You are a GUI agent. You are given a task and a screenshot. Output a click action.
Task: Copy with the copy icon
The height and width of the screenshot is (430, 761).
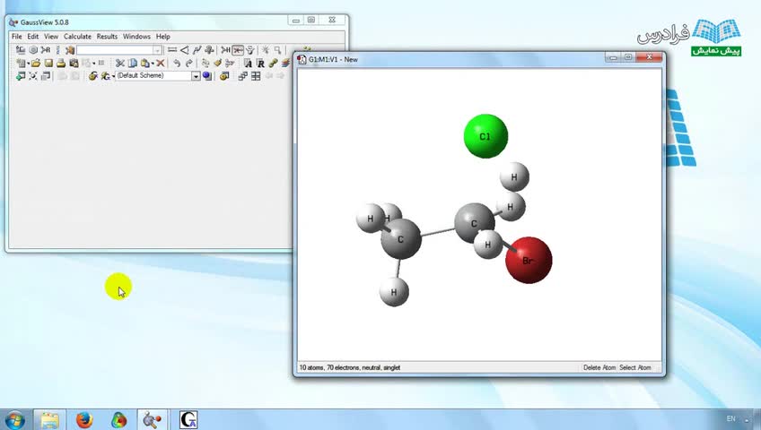(133, 63)
